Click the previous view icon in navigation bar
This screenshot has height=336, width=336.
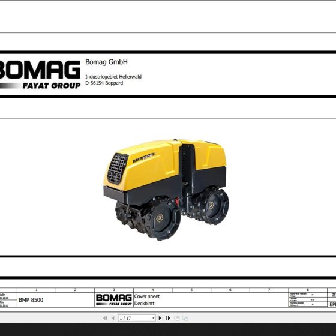[177, 318]
